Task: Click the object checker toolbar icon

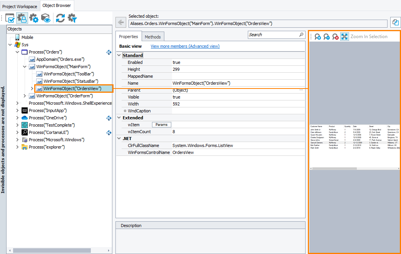Action: 10,18
